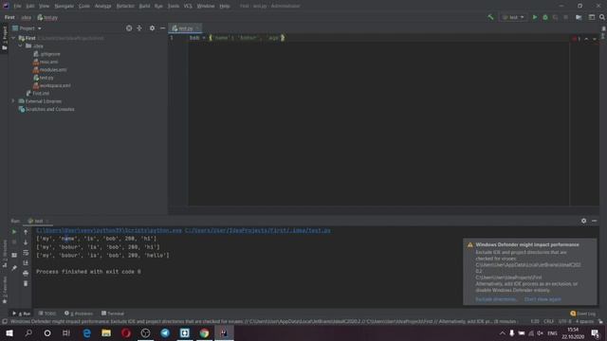Select workspace.xml in the project tree

click(51, 85)
